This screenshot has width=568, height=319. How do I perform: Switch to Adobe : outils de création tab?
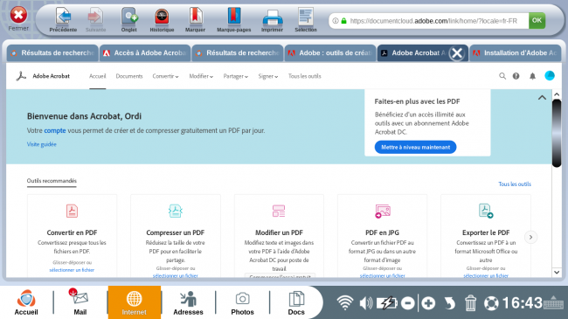pyautogui.click(x=329, y=53)
